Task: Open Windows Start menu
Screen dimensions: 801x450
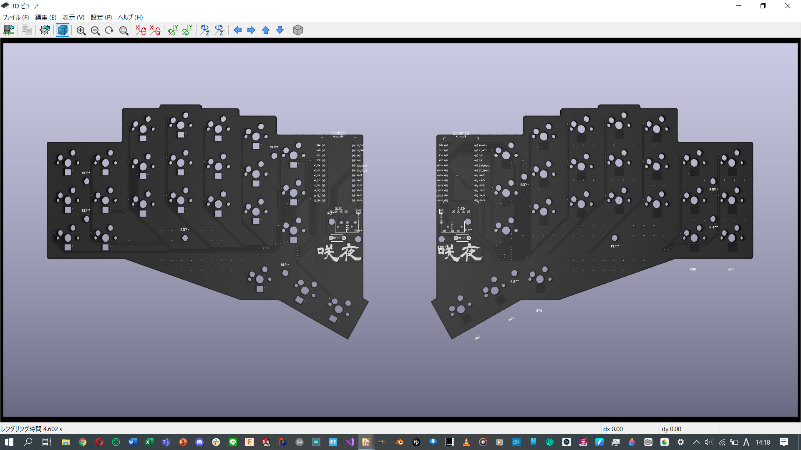Action: pyautogui.click(x=9, y=442)
